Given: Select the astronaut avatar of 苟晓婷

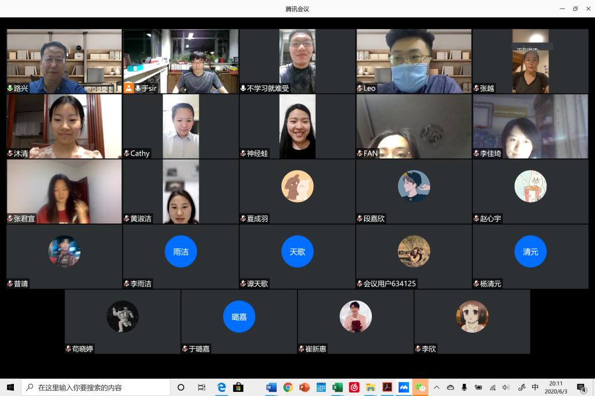Looking at the screenshot, I should [123, 316].
